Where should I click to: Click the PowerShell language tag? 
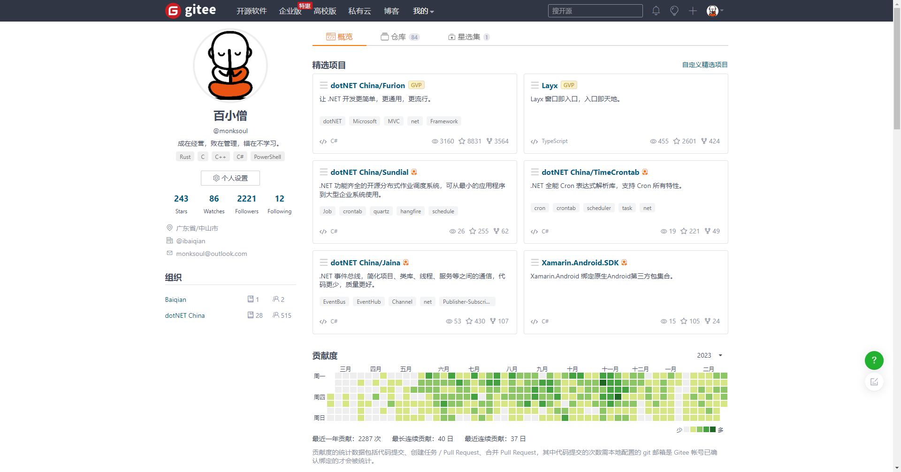[x=267, y=157]
